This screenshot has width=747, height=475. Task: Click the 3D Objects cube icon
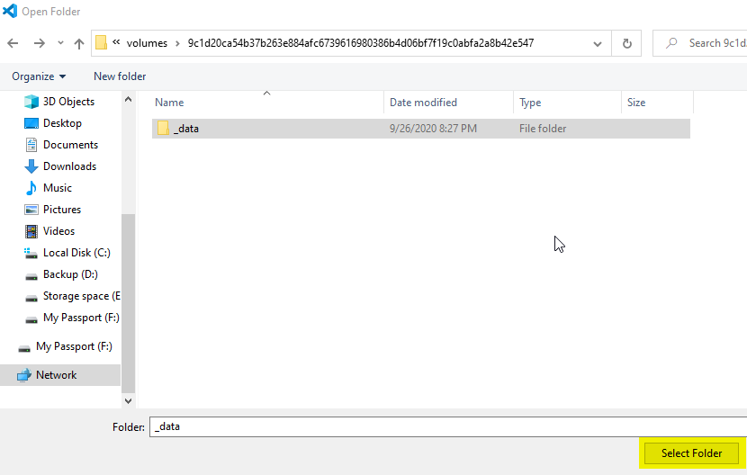(x=31, y=102)
